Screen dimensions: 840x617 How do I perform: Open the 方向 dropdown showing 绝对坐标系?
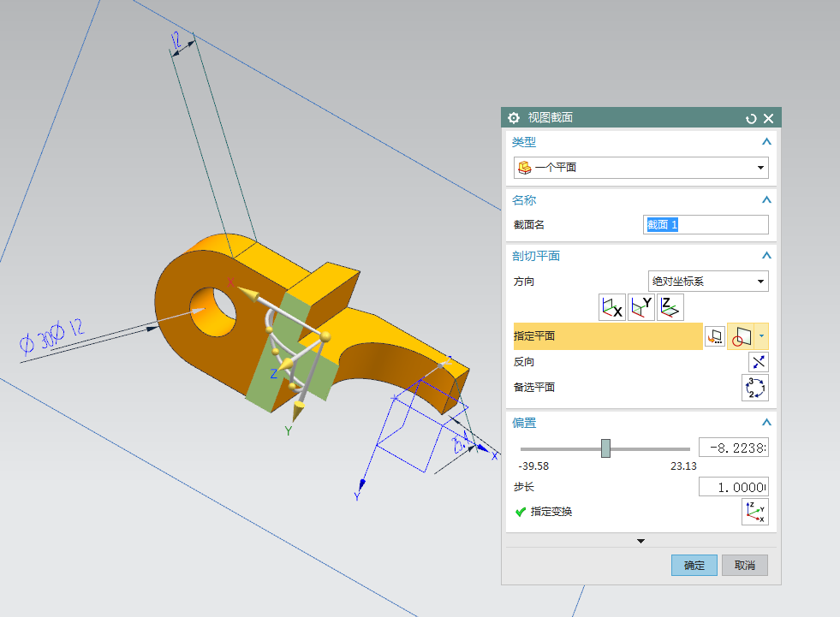click(708, 281)
